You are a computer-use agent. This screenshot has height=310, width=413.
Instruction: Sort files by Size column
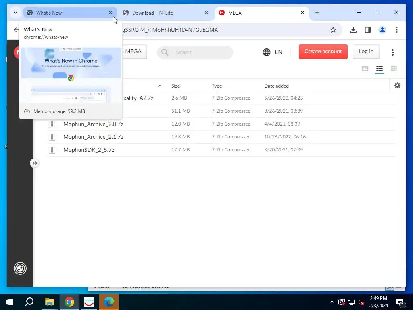pos(175,86)
